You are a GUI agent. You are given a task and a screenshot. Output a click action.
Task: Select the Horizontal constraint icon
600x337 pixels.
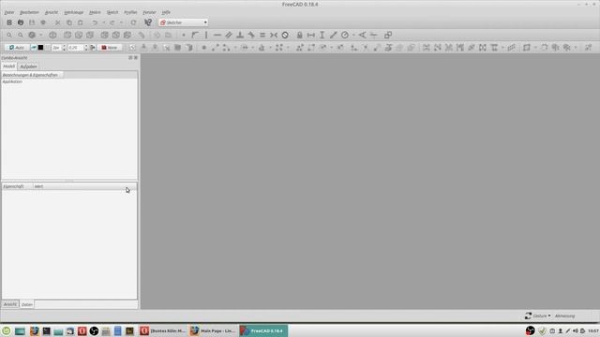217,36
